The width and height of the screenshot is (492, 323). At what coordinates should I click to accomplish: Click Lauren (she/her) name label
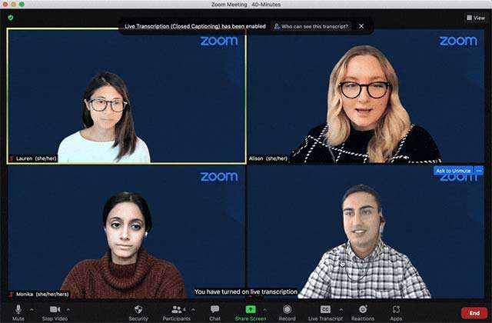36,158
